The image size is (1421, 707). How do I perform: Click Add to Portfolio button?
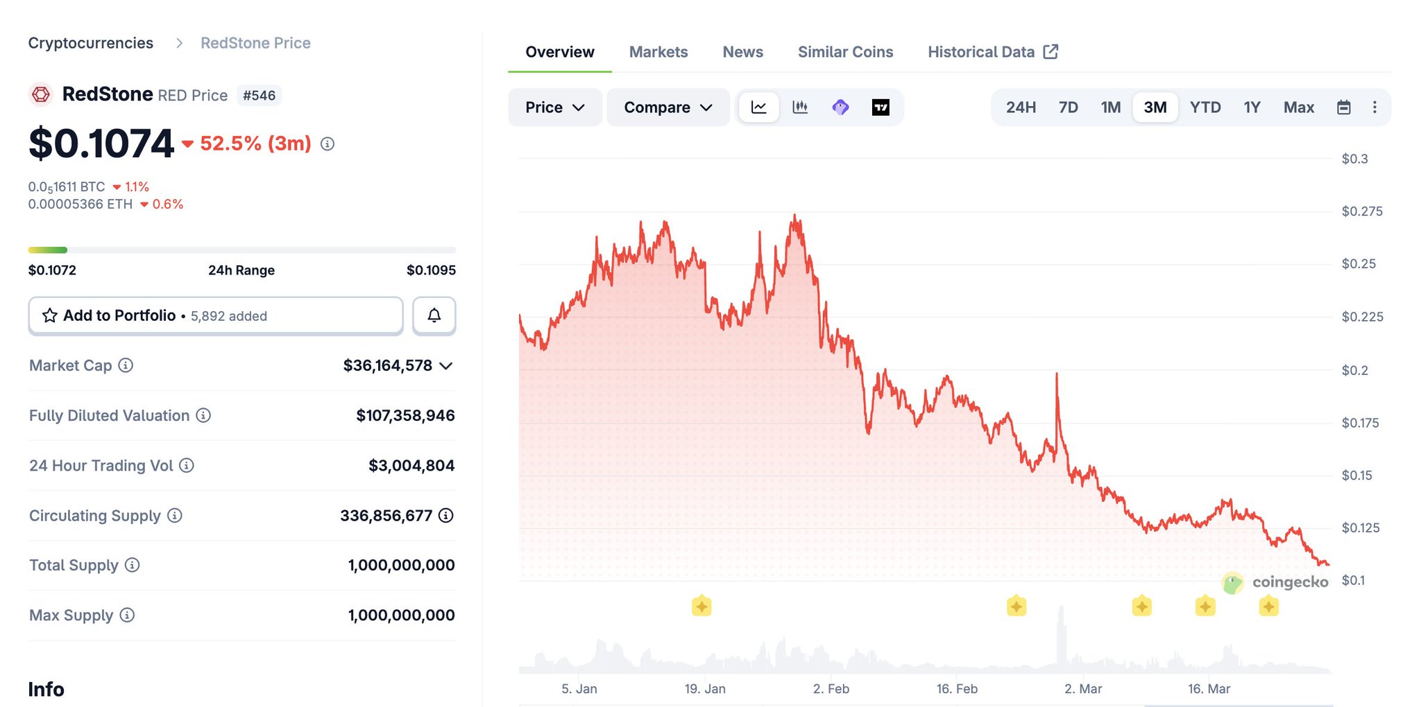click(215, 316)
